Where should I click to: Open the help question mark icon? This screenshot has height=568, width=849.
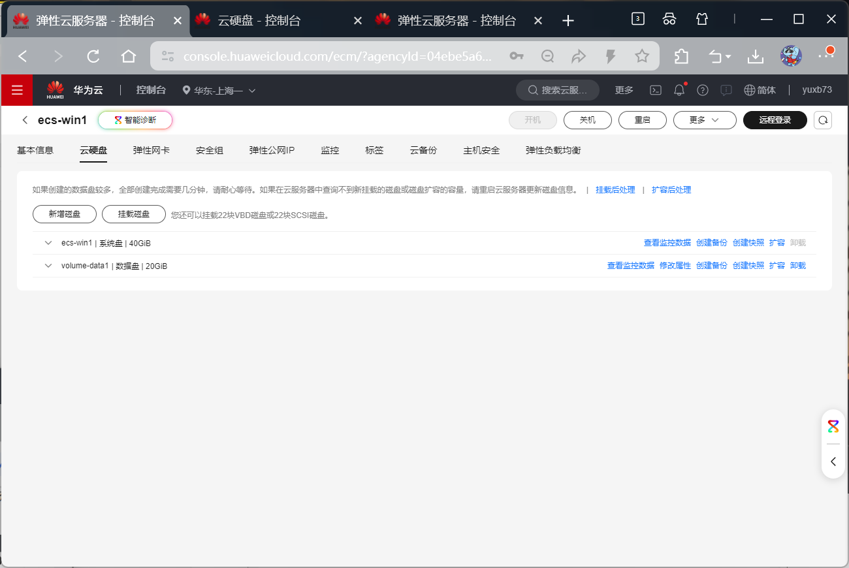(703, 90)
